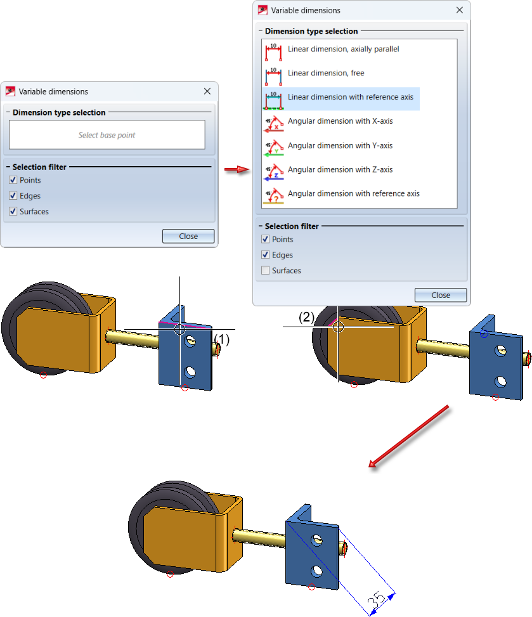Toggle Edges checkbox in left dialog
Viewport: 532px width, 617px height.
pos(13,195)
